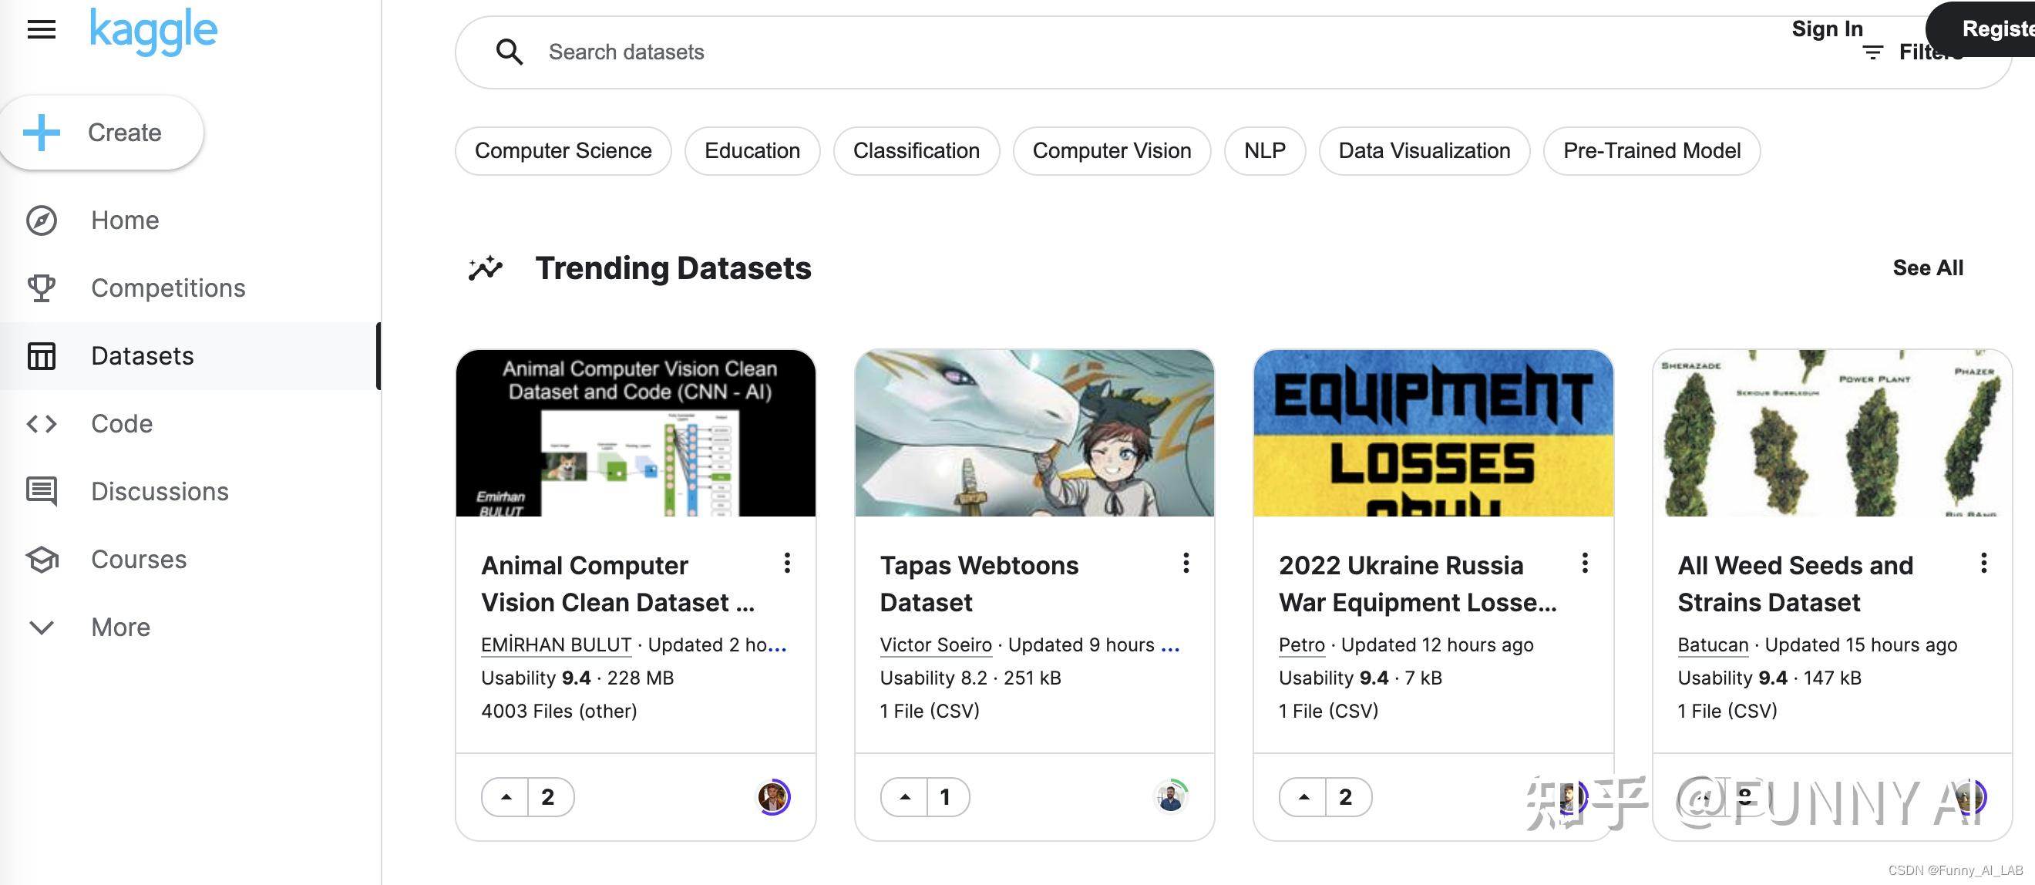Open author avatar on Animal Computer Vision card

(x=773, y=797)
